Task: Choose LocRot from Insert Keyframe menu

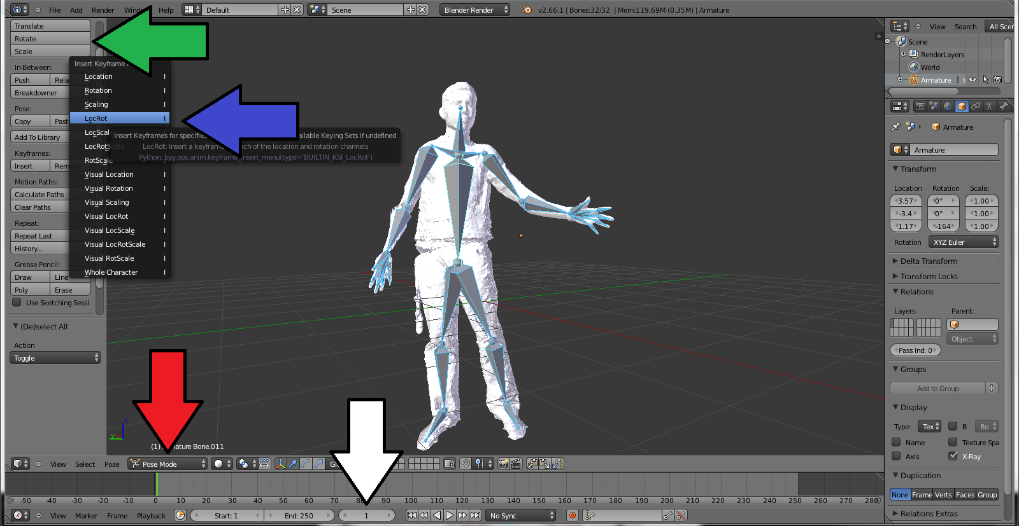Action: (119, 118)
